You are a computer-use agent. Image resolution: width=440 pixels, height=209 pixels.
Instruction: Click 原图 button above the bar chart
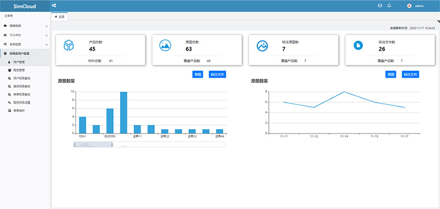(198, 74)
